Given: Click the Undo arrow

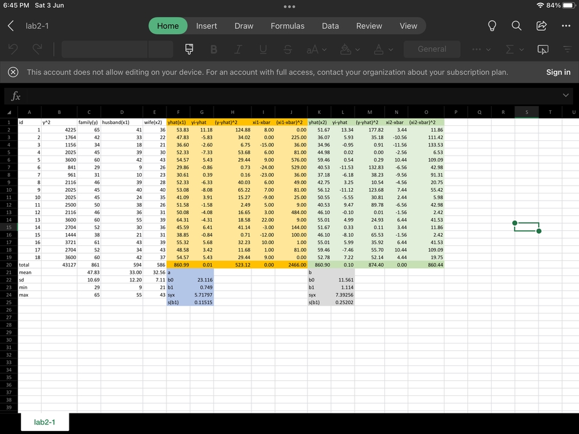Looking at the screenshot, I should (13, 49).
